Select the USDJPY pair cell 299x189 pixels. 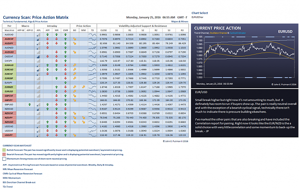[x=10, y=135]
